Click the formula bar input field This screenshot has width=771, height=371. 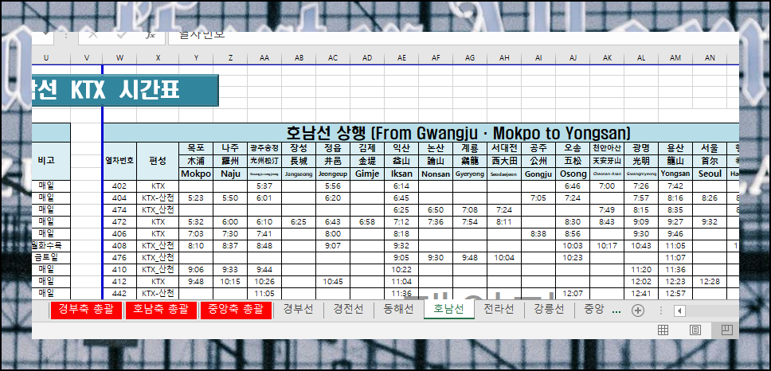(453, 37)
